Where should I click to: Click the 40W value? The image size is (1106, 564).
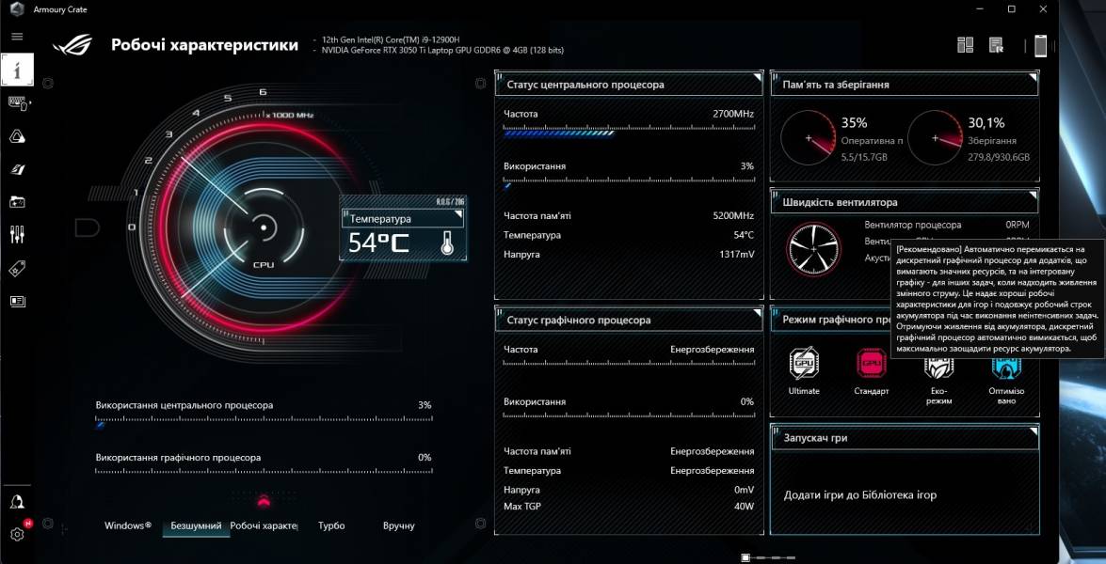click(x=745, y=507)
